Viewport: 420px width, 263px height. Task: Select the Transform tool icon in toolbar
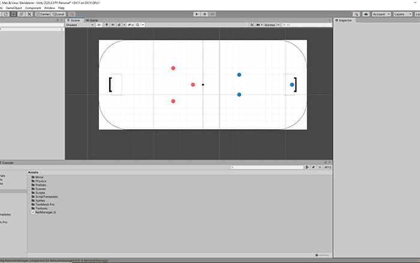pyautogui.click(x=22, y=14)
